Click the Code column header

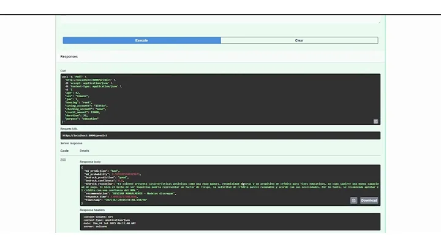(x=64, y=151)
